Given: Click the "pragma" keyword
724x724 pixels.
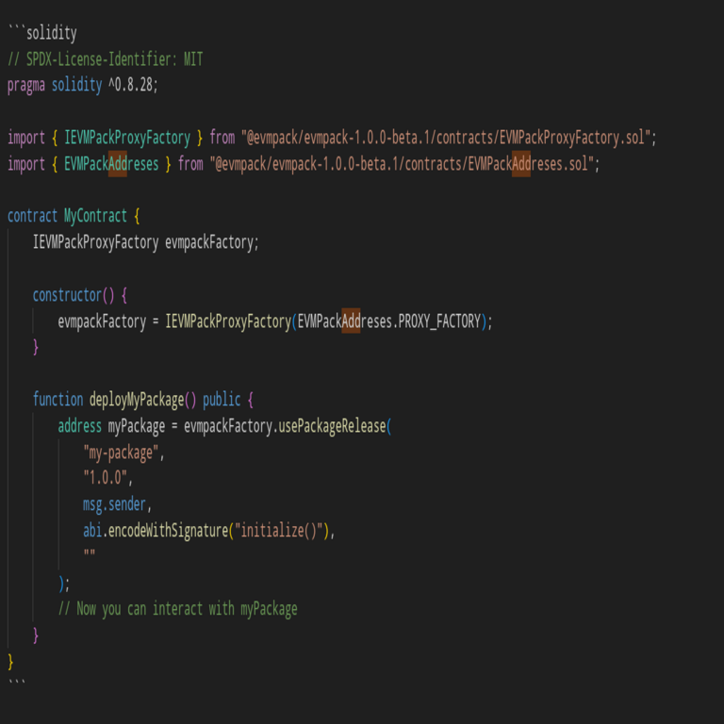Looking at the screenshot, I should (26, 85).
